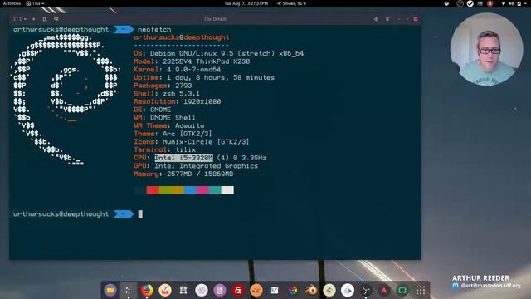Click the Model 2325DV4 ThinkPad X230 line
531x299 pixels.
(x=192, y=61)
